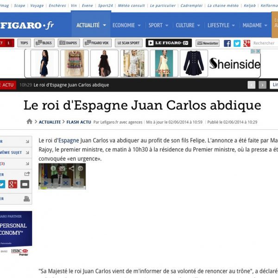Click the Google+ icon in the header

(246, 43)
